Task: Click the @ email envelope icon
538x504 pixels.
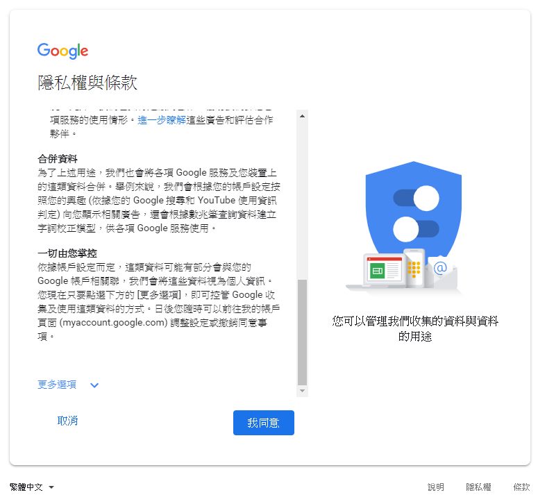Action: click(440, 271)
